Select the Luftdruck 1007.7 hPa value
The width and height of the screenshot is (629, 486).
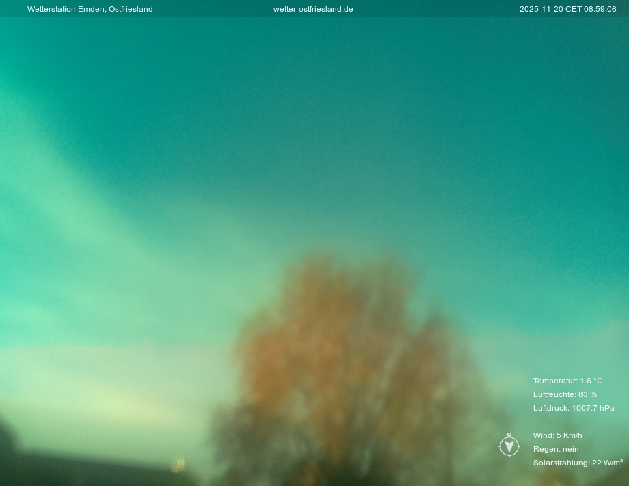click(x=574, y=408)
